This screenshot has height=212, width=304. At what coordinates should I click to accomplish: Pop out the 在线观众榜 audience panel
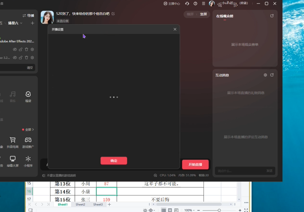pyautogui.click(x=272, y=16)
